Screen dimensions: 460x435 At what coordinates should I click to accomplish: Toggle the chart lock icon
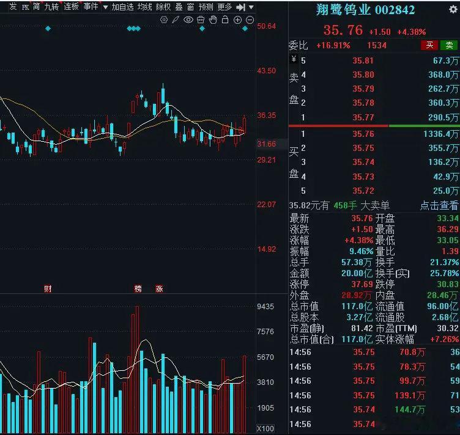[225, 20]
